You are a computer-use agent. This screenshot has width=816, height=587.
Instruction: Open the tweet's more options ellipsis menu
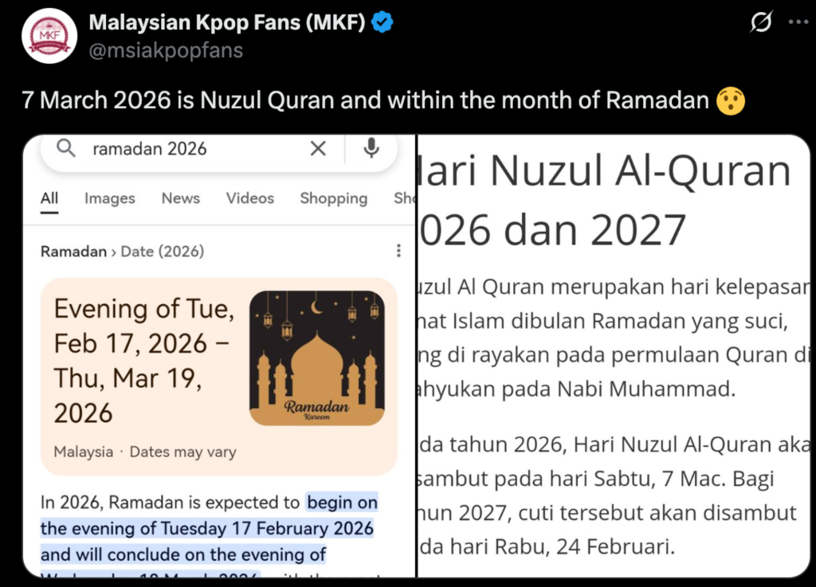click(798, 23)
